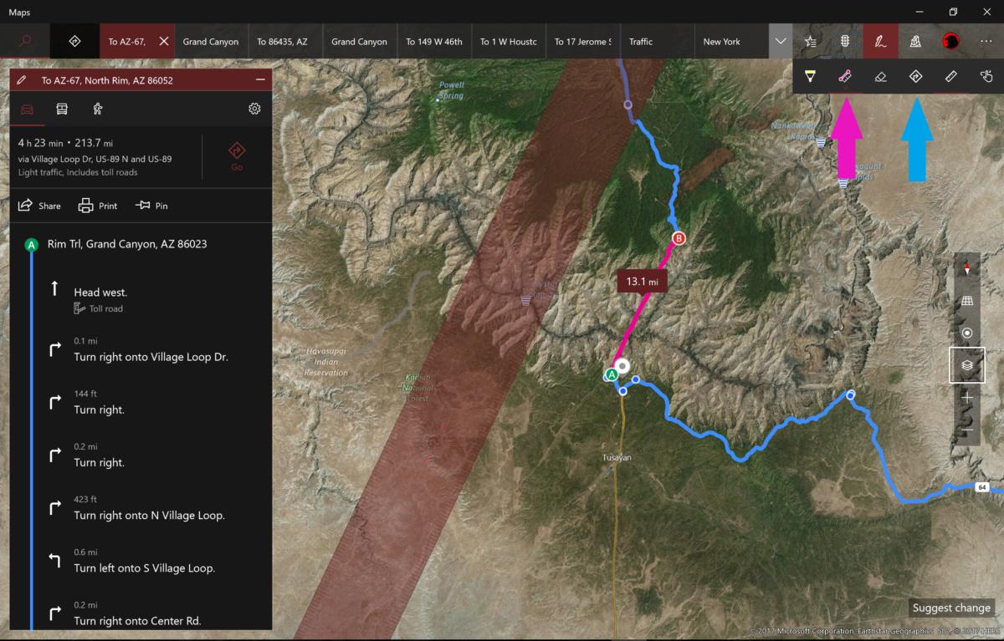Click marker B on the map

click(x=679, y=238)
